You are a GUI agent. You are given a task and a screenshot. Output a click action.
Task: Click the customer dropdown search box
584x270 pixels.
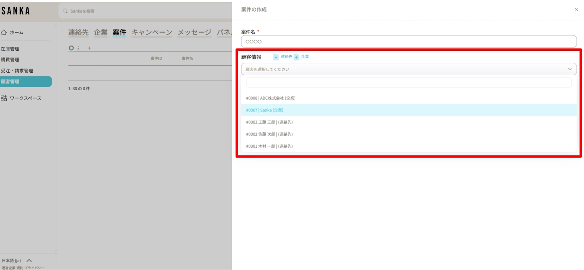pos(408,83)
